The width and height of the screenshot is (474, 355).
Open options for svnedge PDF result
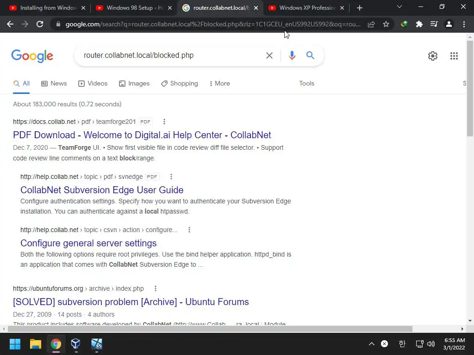click(171, 177)
